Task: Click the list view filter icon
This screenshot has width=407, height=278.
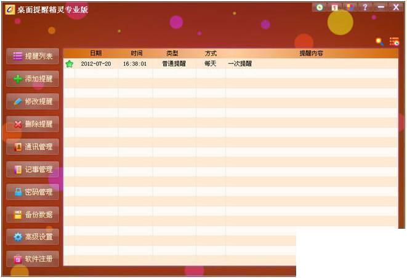Action: click(394, 41)
